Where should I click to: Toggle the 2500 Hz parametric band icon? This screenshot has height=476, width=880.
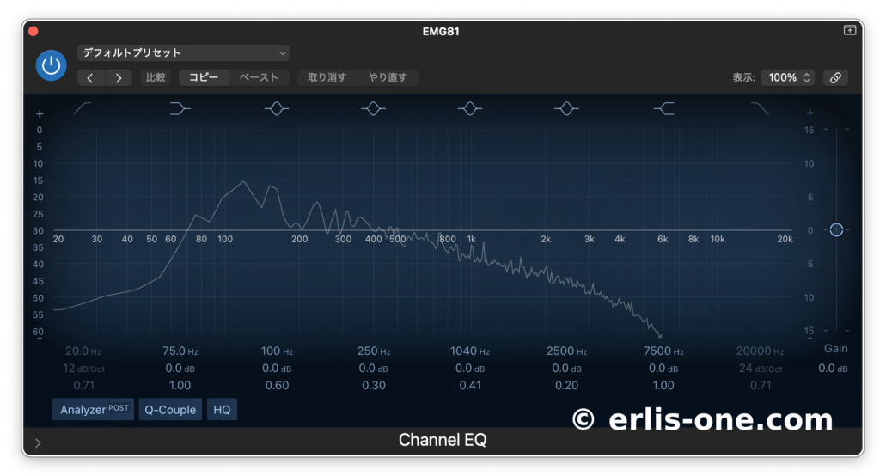pyautogui.click(x=565, y=108)
